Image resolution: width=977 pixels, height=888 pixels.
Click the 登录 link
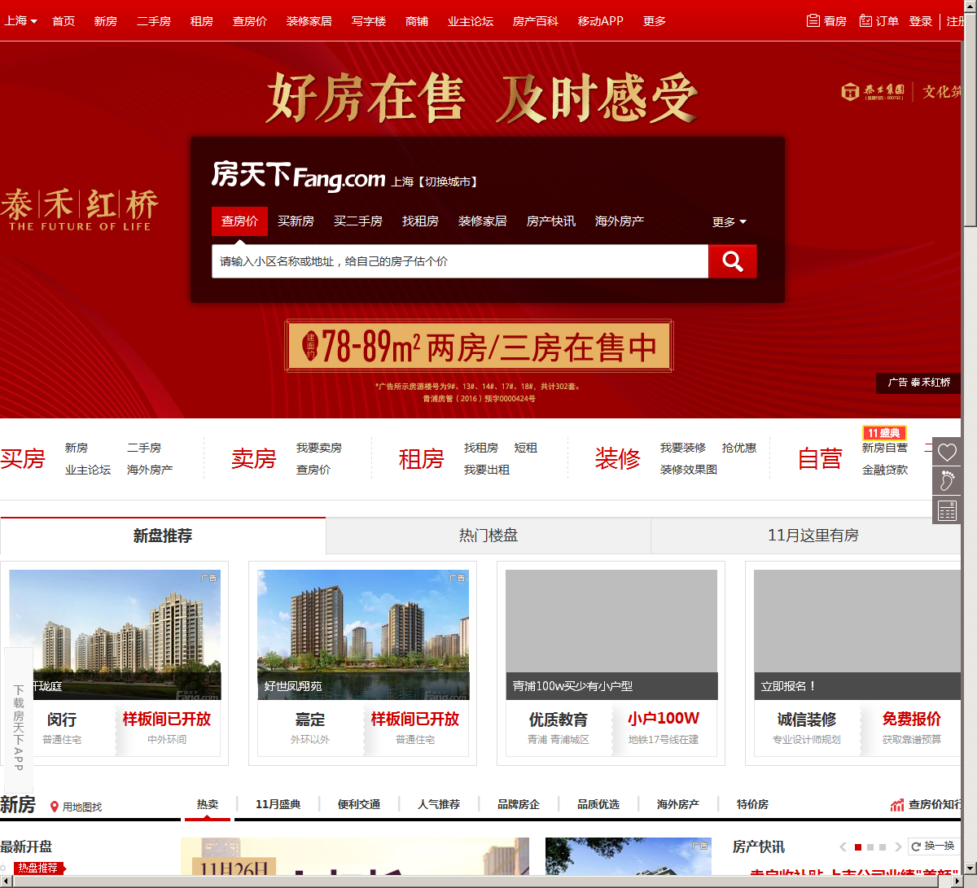921,21
